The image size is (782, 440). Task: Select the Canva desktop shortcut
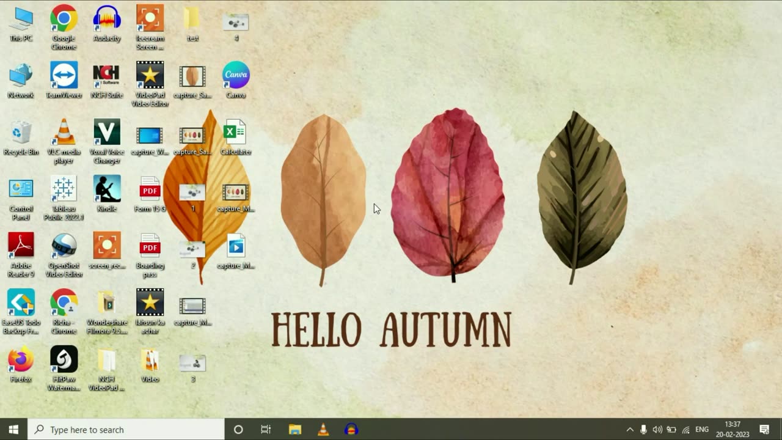pos(236,81)
